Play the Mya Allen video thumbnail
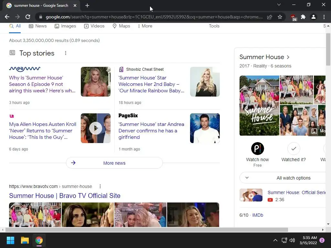The image size is (331, 248). tap(96, 128)
